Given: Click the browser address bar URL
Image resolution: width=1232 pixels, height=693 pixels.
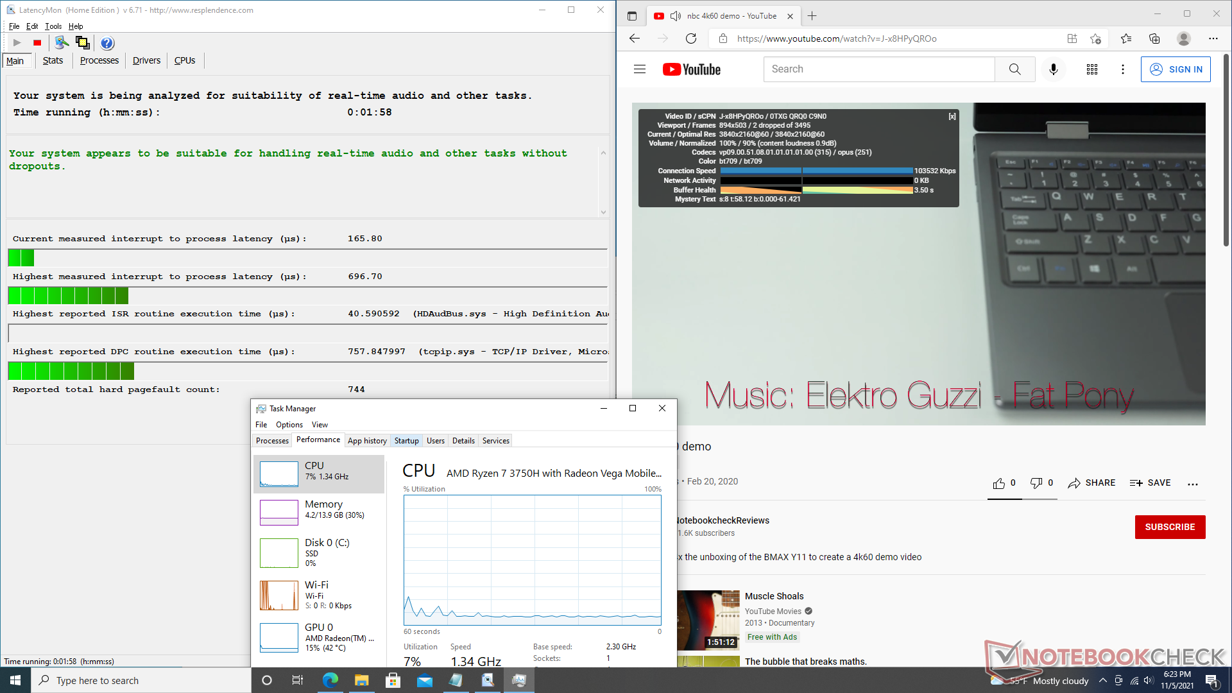Looking at the screenshot, I should click(x=837, y=38).
